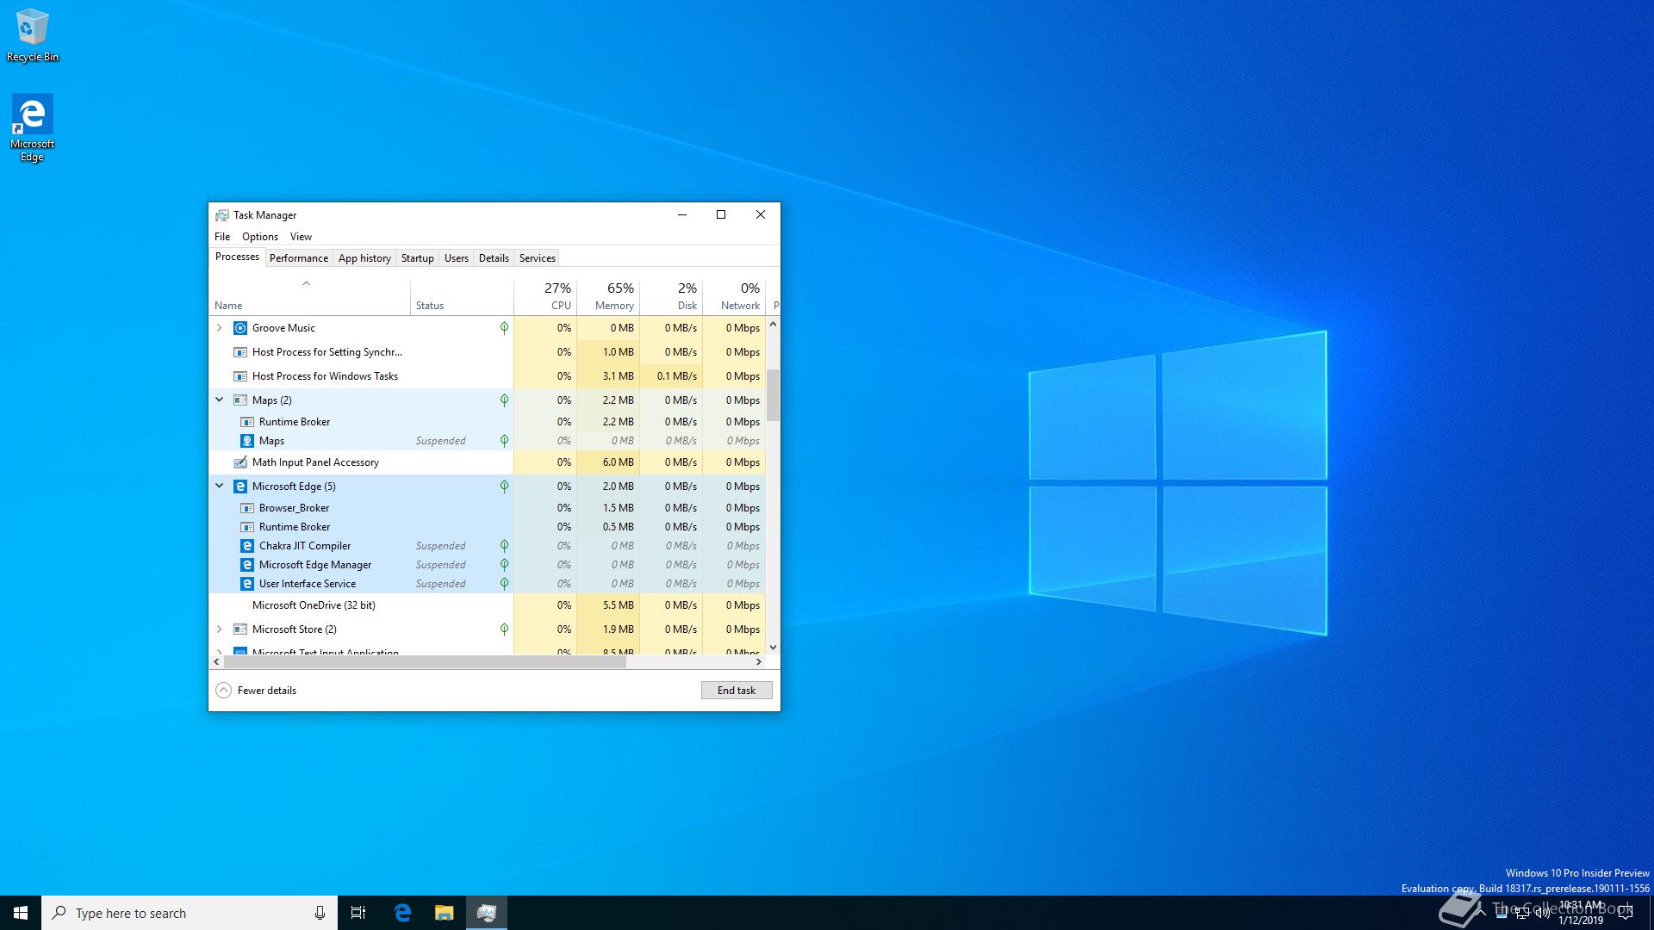Click the Browser_Broker process icon
The width and height of the screenshot is (1654, 930).
[247, 508]
